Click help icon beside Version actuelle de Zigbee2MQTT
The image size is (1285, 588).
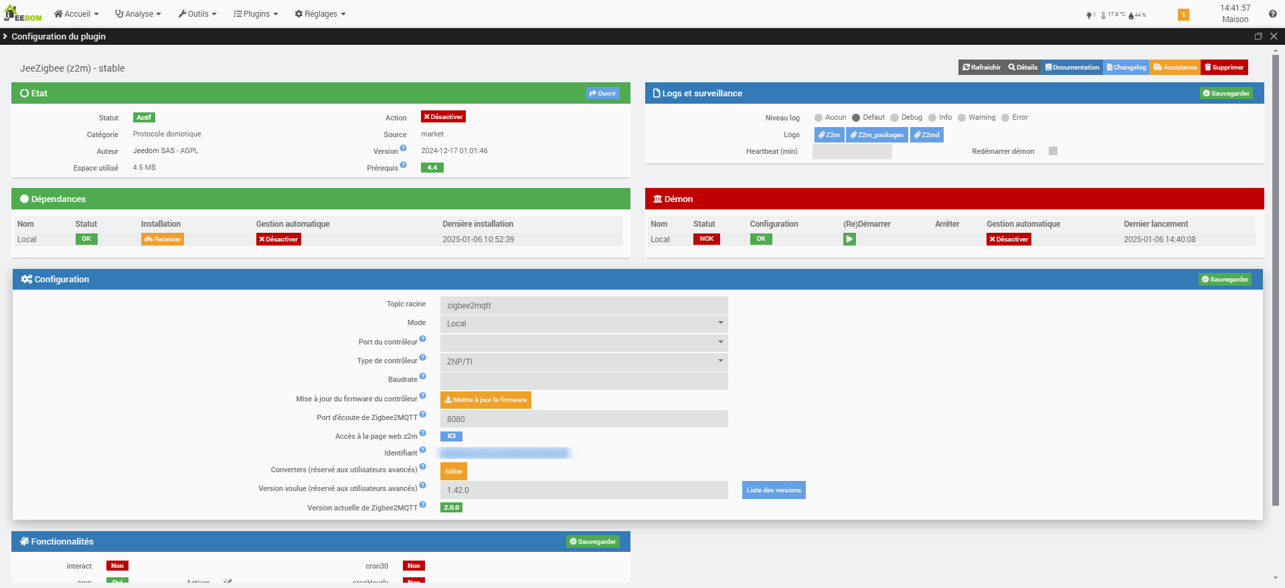point(423,505)
